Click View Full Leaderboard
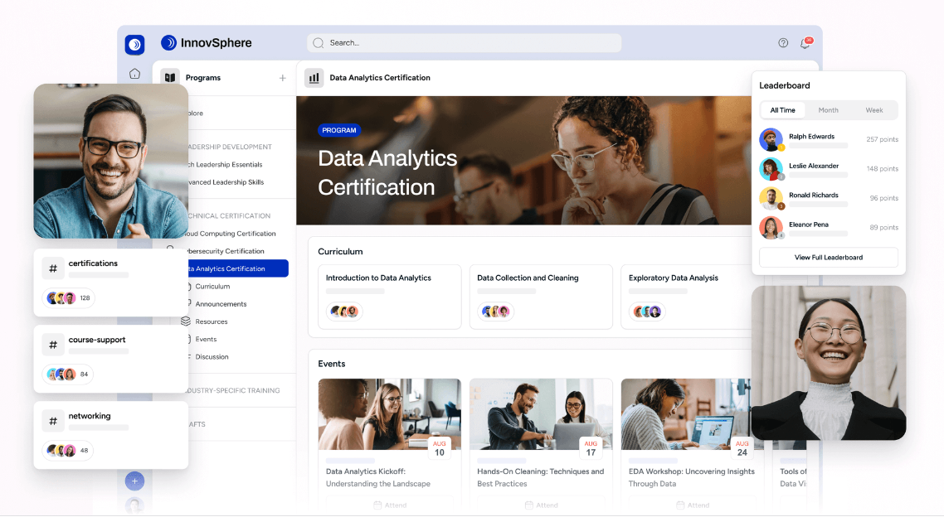The width and height of the screenshot is (944, 517). click(x=828, y=257)
